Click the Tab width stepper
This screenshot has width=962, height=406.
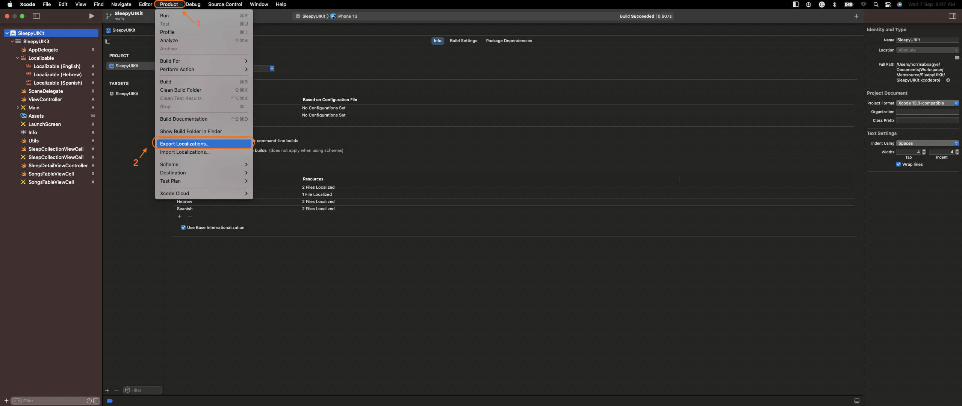click(x=924, y=152)
